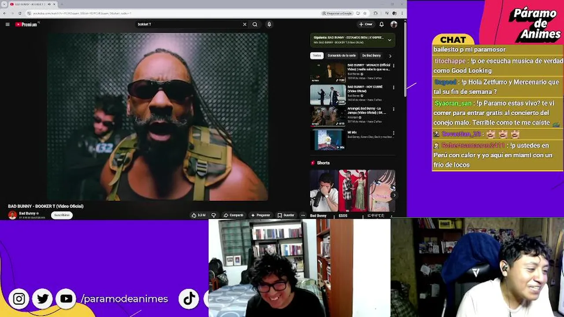Select the De Bad Bunny chip

[x=371, y=56]
